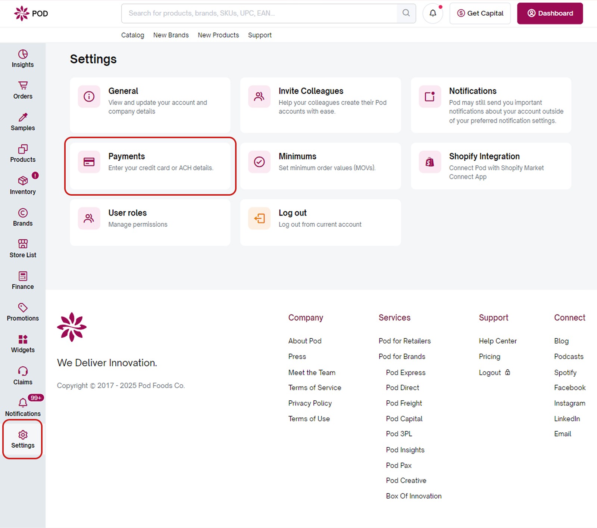
Task: Select the Brands copyright-style icon
Action: pos(22,213)
